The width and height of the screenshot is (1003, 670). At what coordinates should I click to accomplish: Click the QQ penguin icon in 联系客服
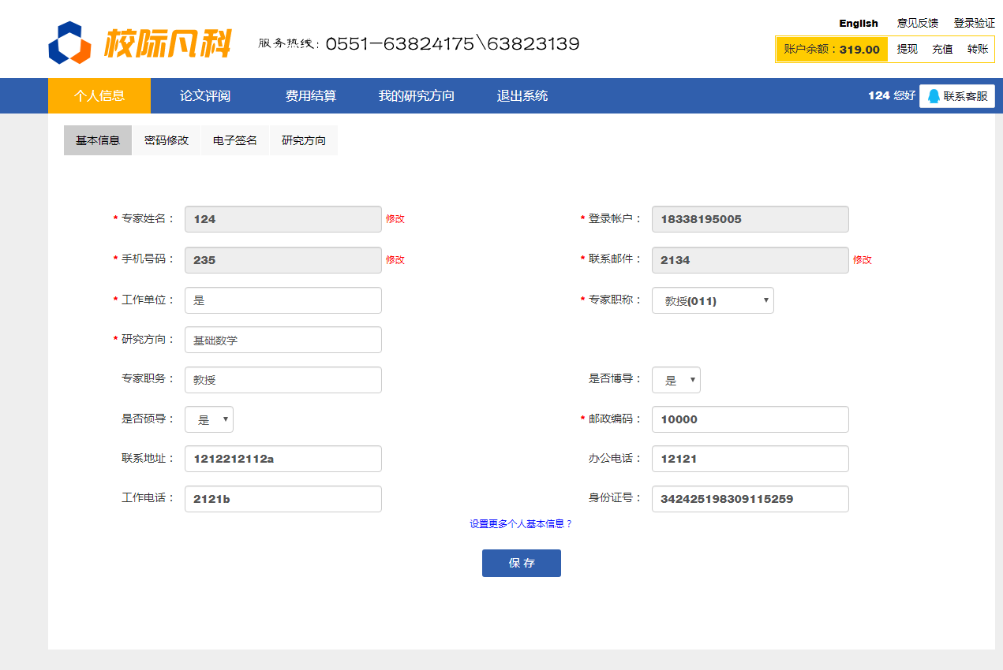(934, 96)
